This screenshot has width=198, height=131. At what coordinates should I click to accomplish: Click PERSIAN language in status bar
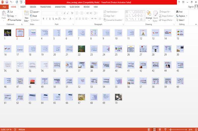[x=22, y=129]
